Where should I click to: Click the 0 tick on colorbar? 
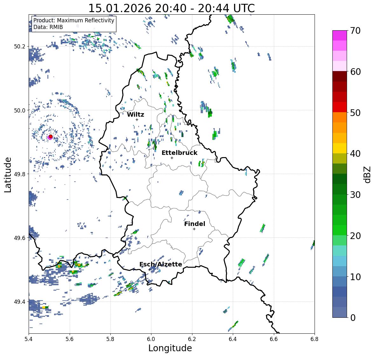click(353, 318)
